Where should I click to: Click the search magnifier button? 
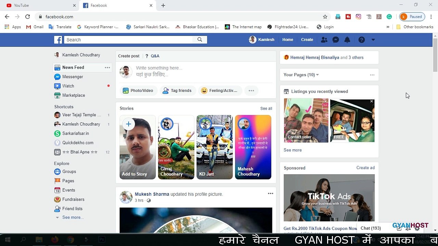coord(200,40)
